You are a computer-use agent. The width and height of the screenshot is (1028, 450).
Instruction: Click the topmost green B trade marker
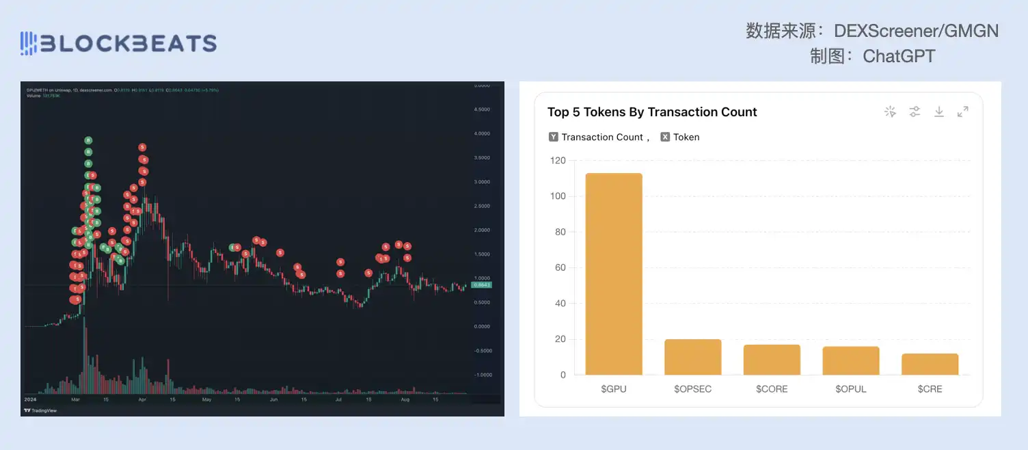pos(88,140)
